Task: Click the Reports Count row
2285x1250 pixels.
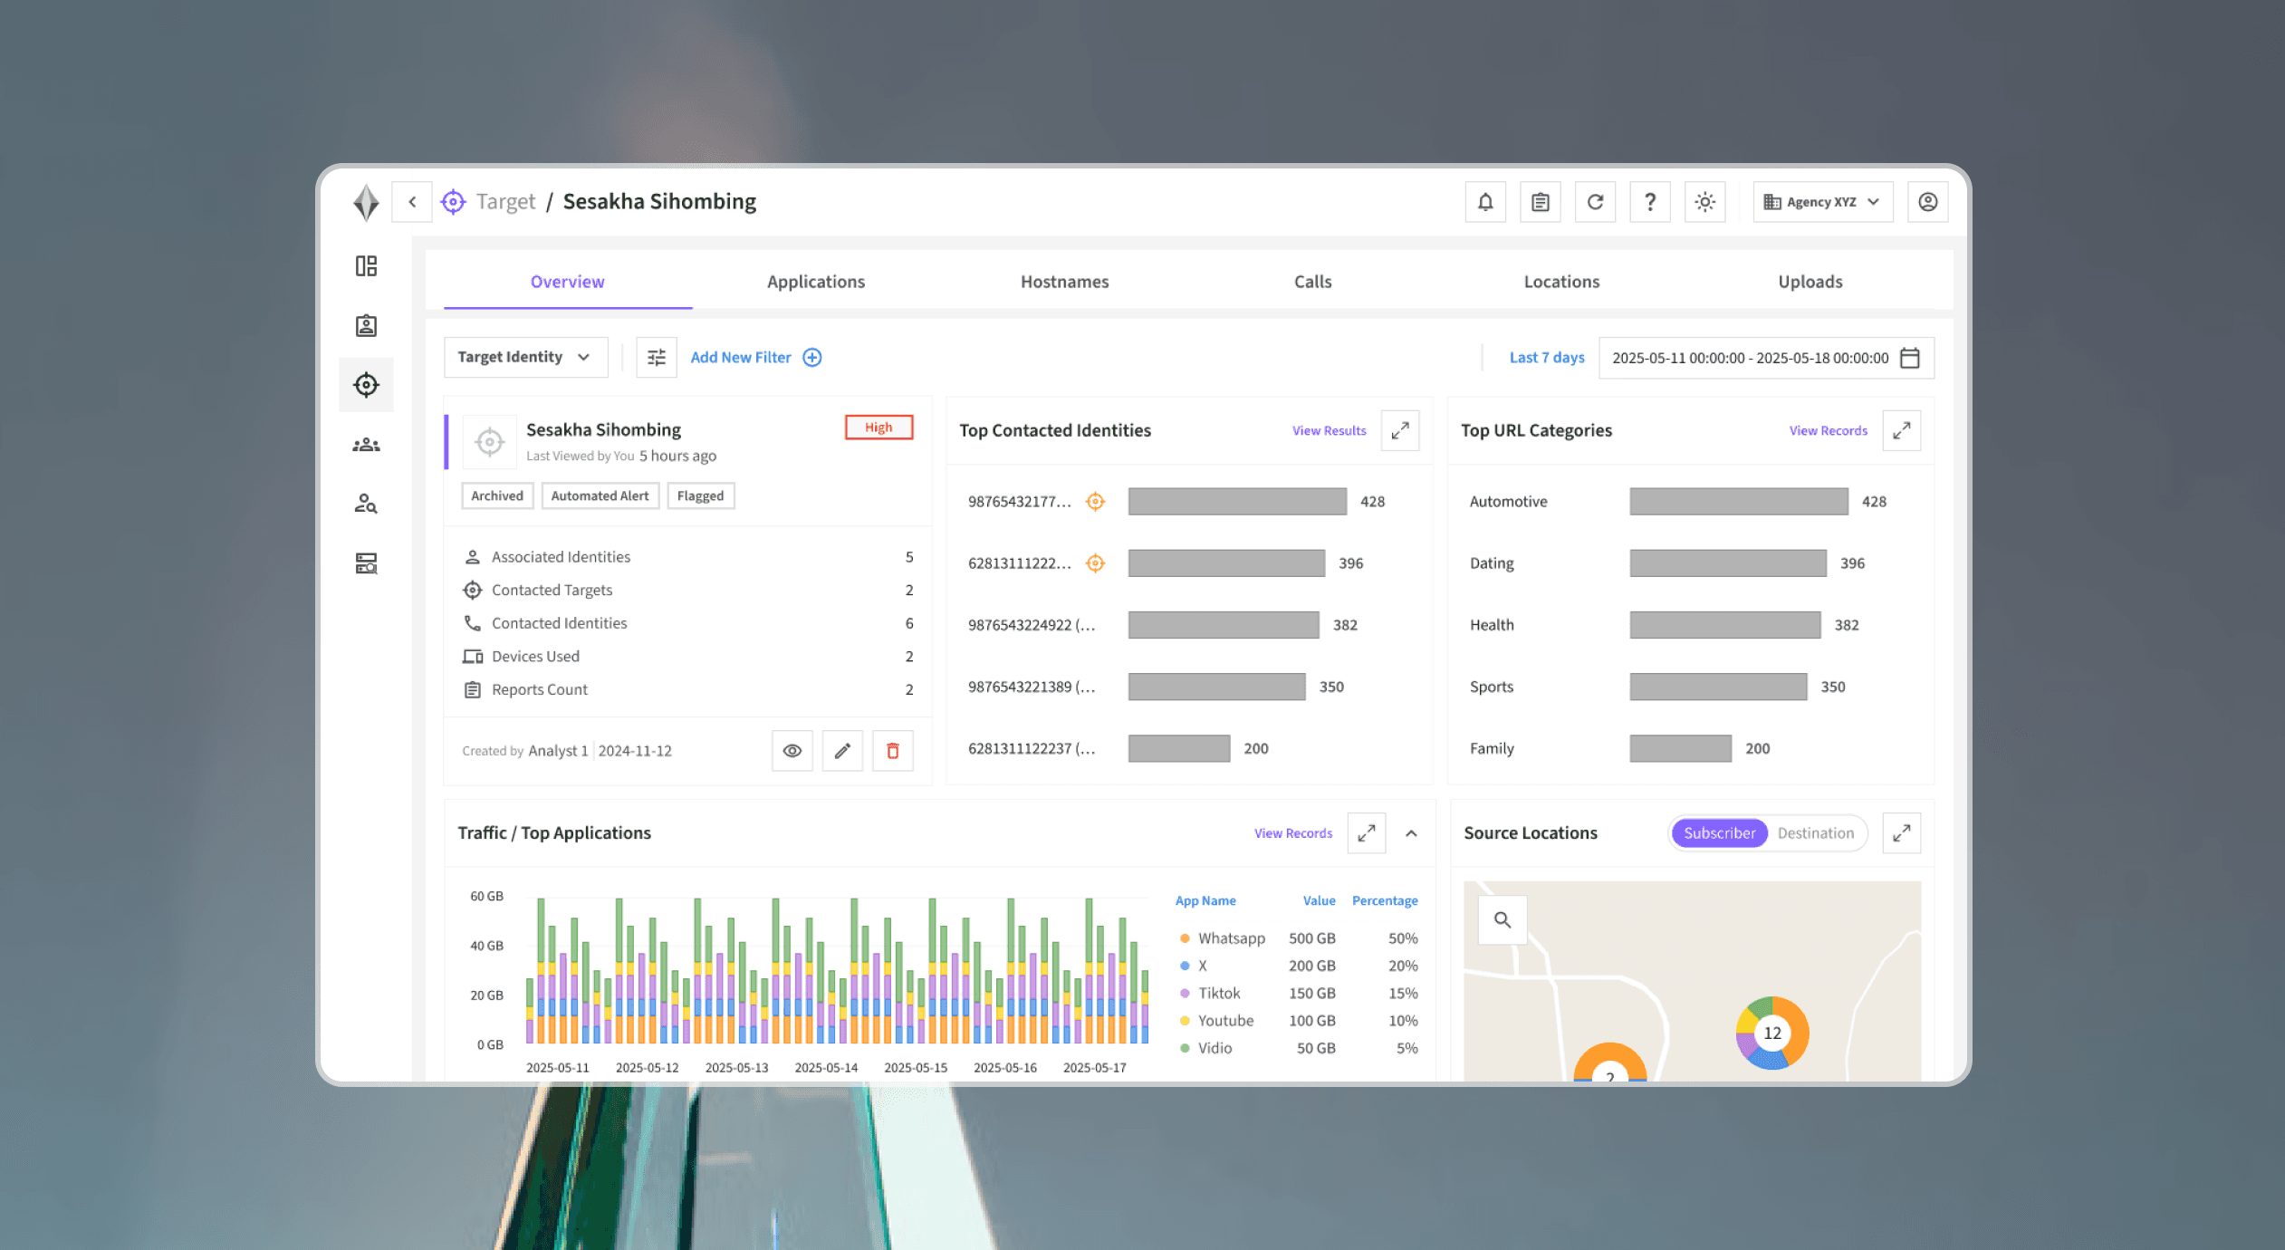Action: point(688,689)
